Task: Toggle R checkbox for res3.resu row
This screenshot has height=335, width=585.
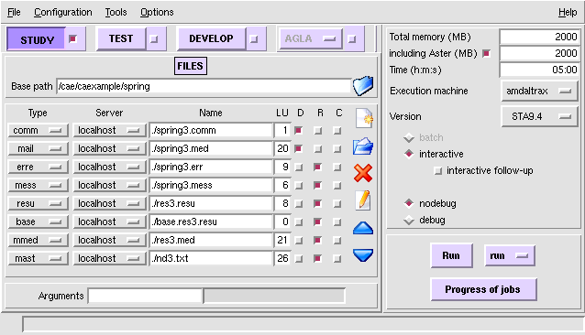Action: [x=317, y=203]
